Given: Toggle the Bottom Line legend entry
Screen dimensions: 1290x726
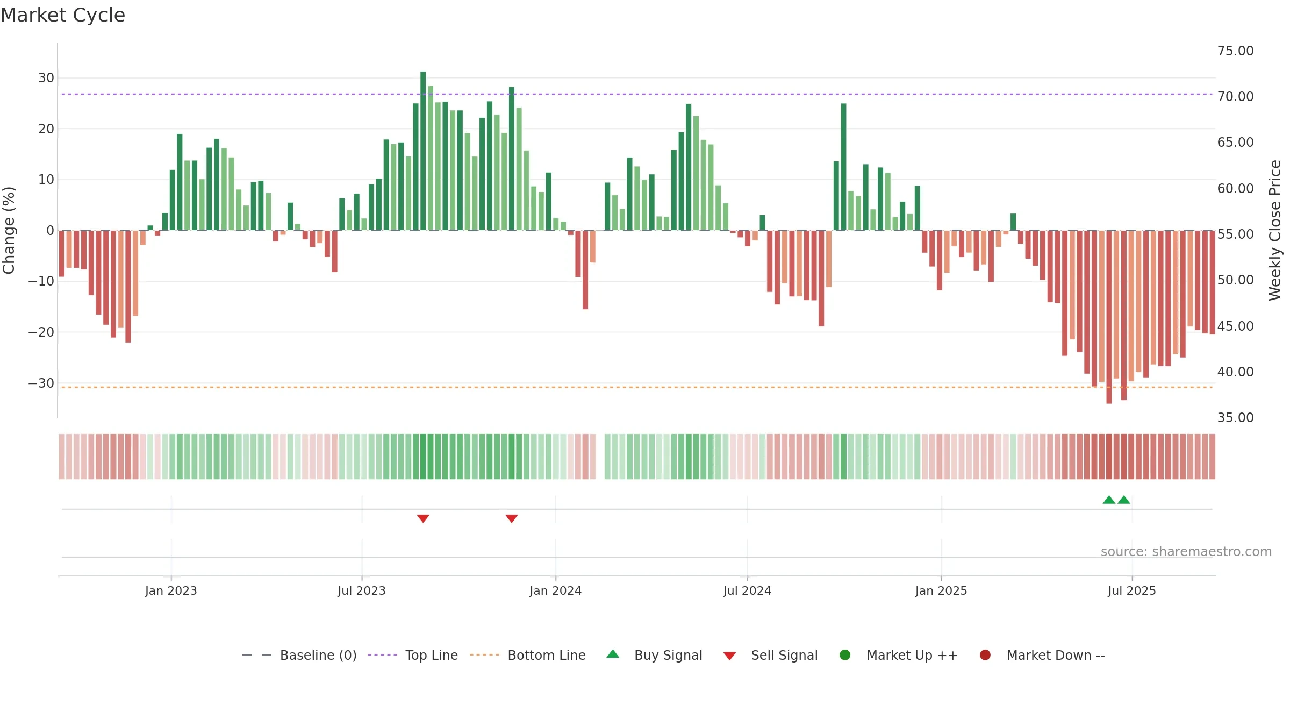Looking at the screenshot, I should pyautogui.click(x=528, y=655).
